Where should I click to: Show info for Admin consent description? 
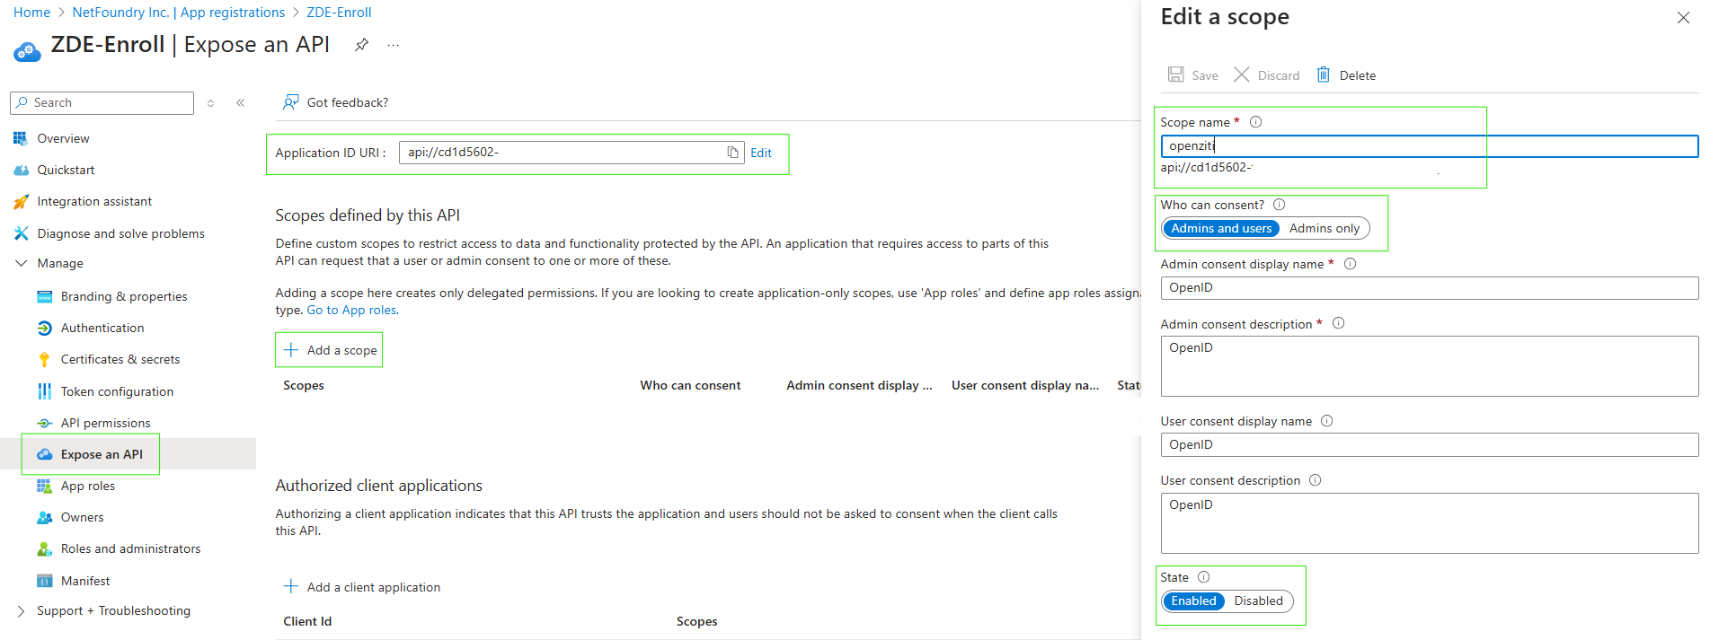[x=1339, y=323]
